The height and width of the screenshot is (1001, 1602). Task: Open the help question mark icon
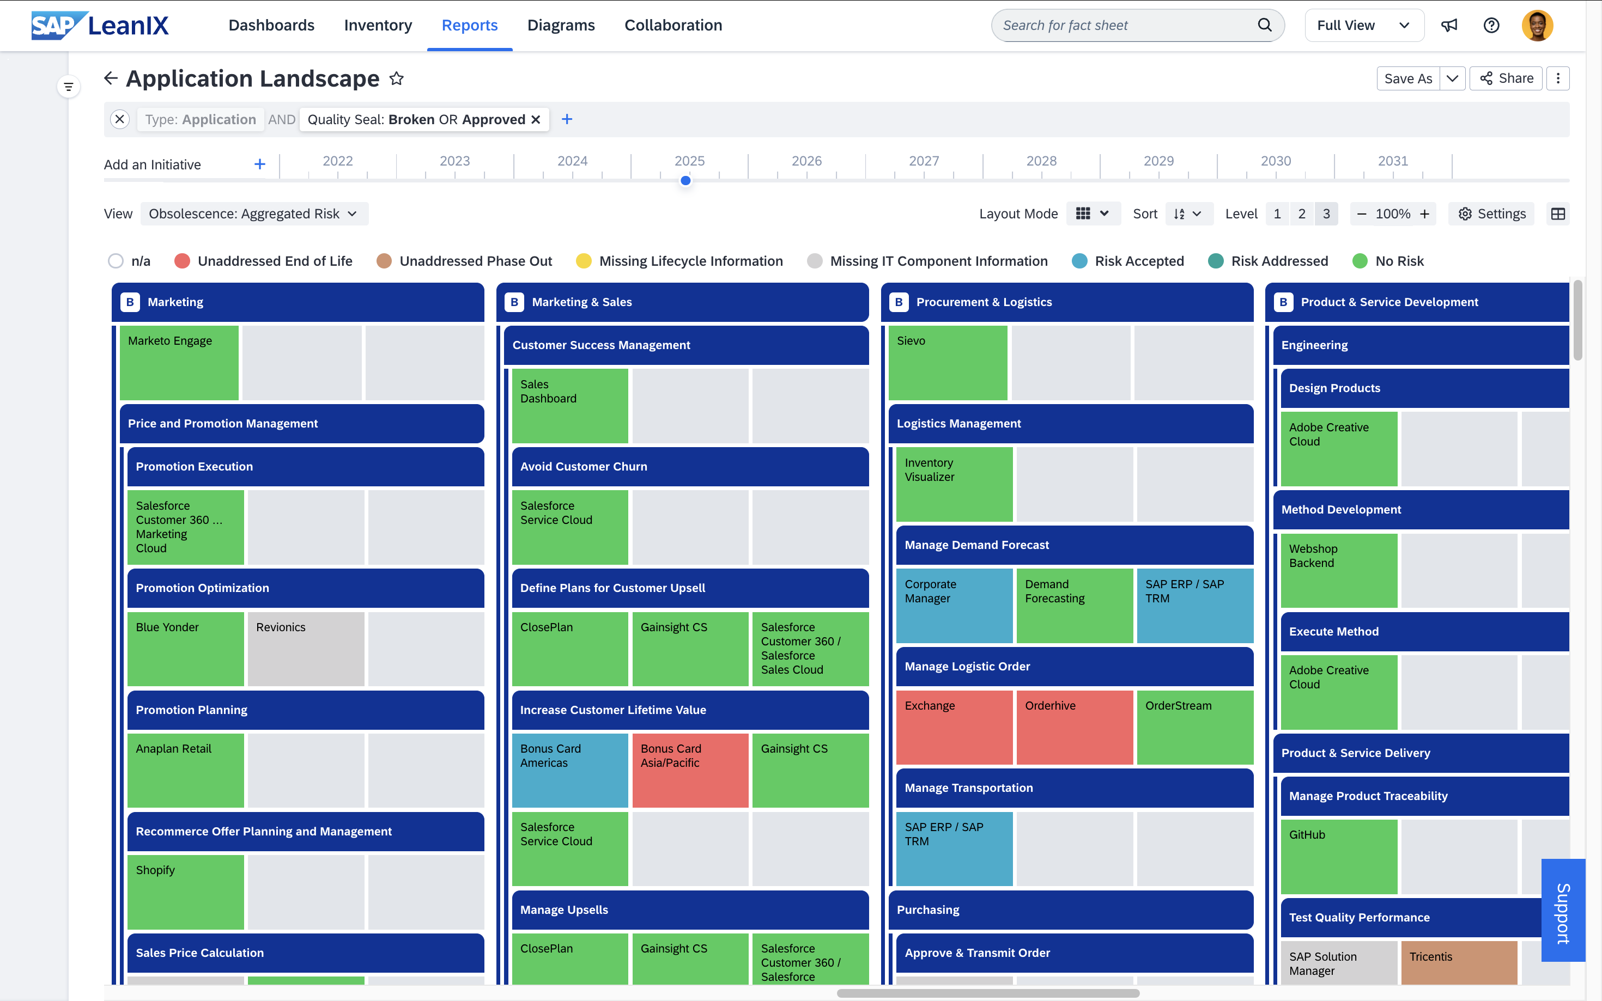[x=1491, y=25]
